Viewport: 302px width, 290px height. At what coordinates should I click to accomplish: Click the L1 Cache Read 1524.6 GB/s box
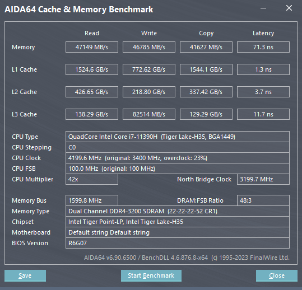click(92, 69)
